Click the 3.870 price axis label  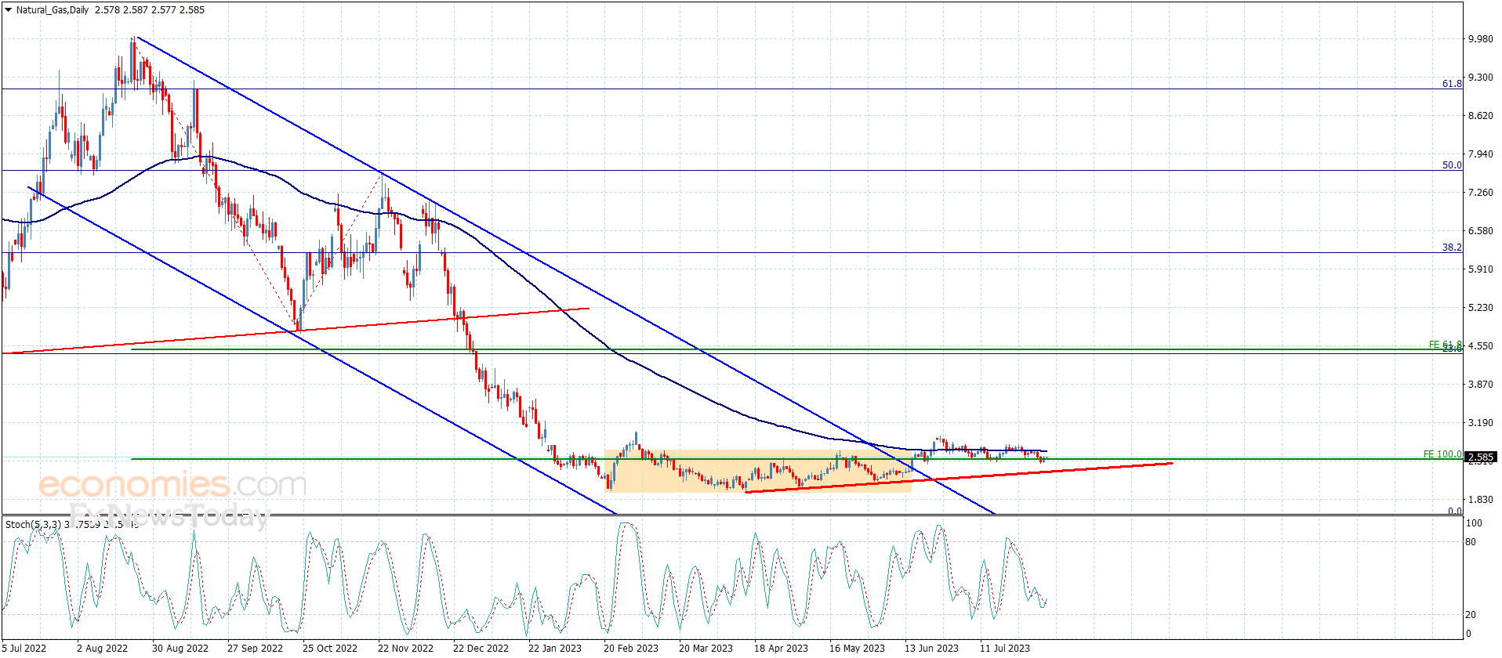click(1481, 385)
